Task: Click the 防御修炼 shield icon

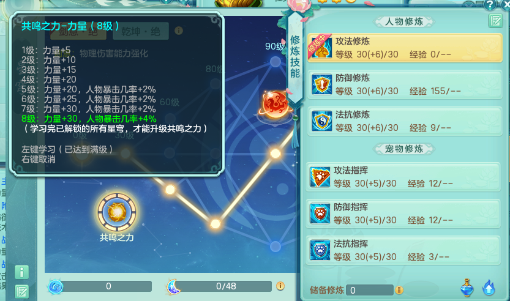Action: pos(321,84)
